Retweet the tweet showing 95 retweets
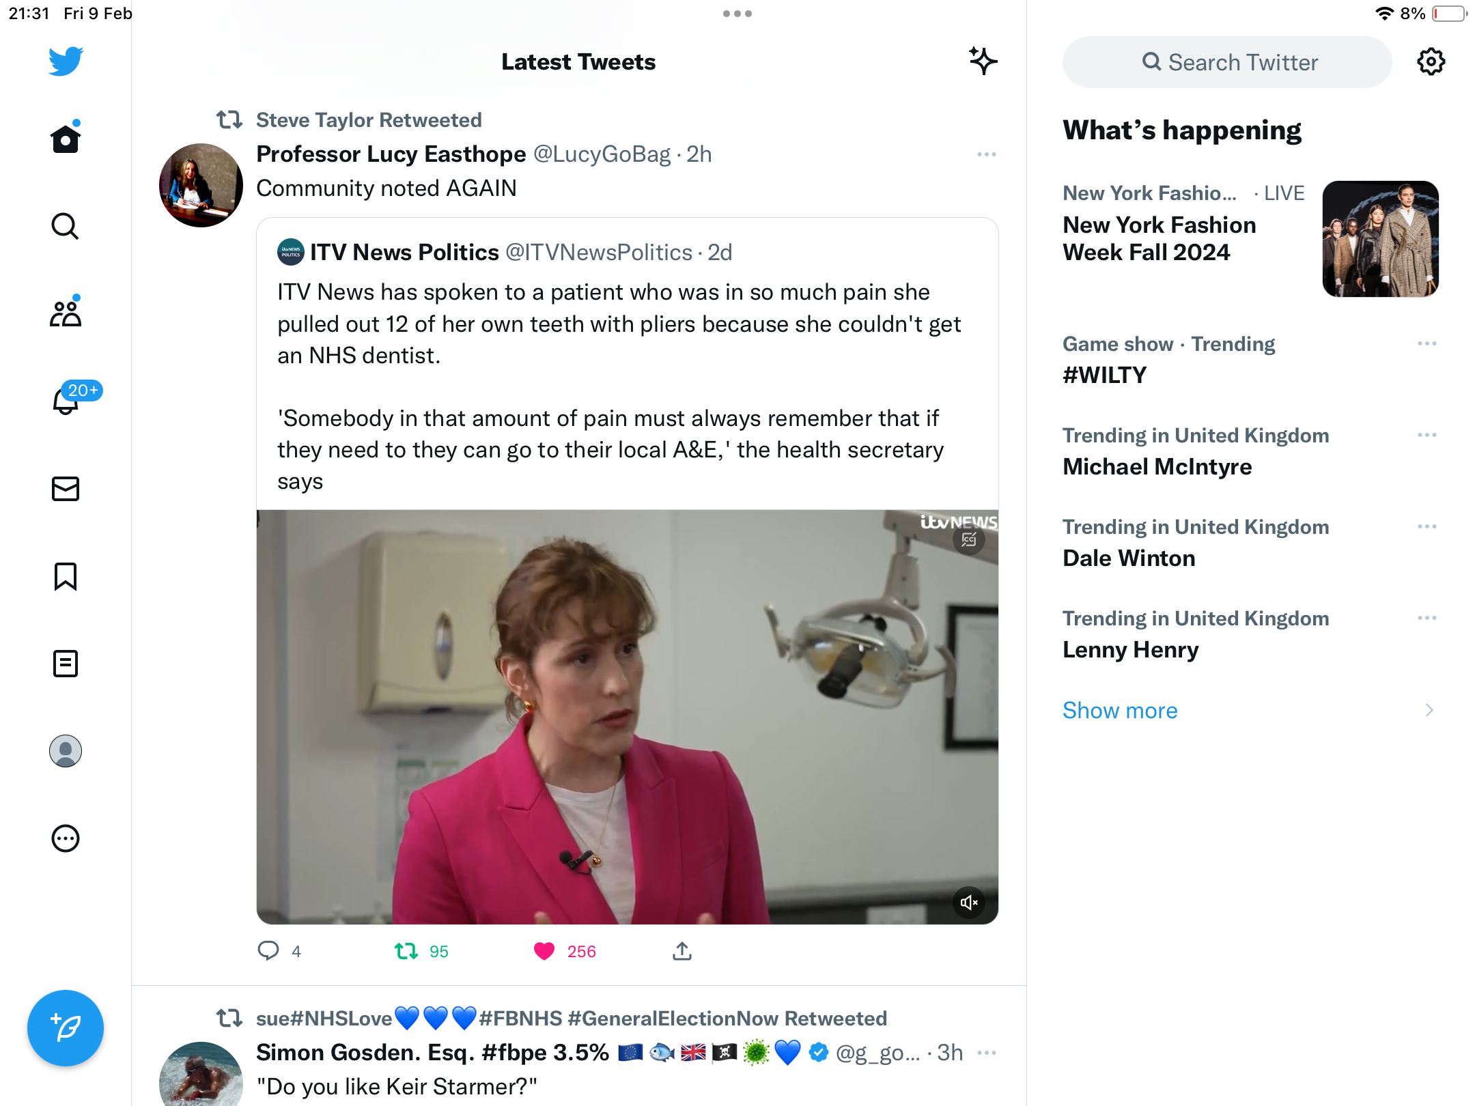Image resolution: width=1475 pixels, height=1106 pixels. click(x=406, y=951)
